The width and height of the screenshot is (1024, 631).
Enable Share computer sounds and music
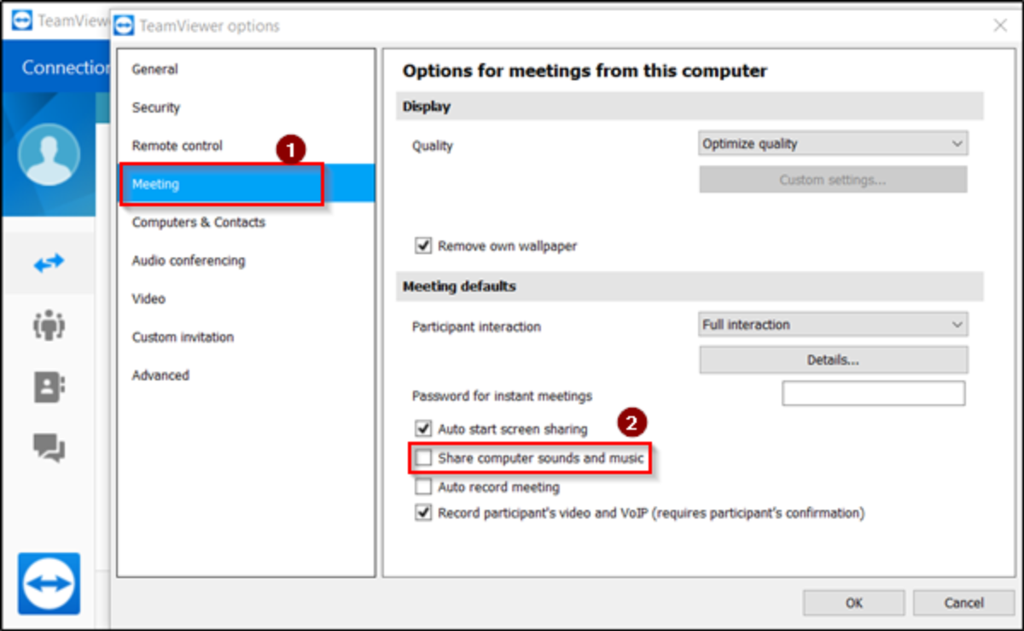(x=423, y=459)
